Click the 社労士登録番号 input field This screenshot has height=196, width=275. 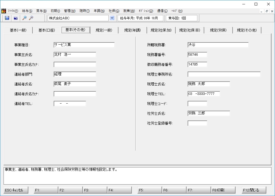tap(197, 123)
